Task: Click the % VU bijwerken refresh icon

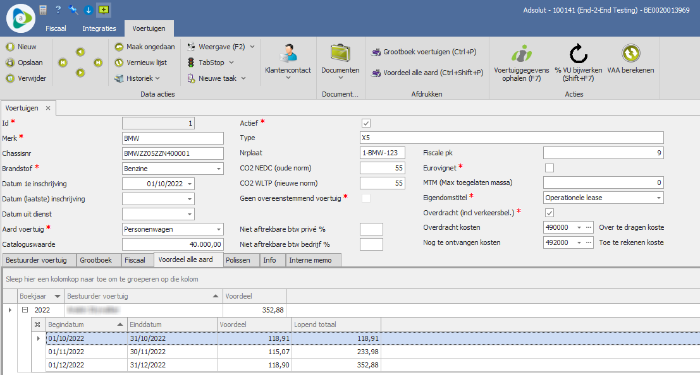Action: pos(578,54)
